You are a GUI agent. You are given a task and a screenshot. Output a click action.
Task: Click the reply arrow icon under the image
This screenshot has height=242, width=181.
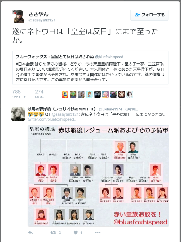tap(30, 233)
